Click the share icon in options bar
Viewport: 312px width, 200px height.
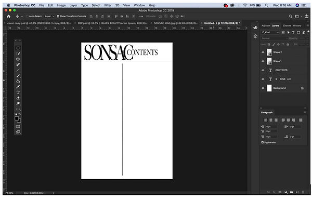point(306,16)
